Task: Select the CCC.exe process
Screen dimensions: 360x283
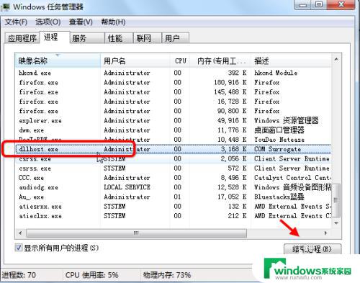Action: (x=174, y=178)
